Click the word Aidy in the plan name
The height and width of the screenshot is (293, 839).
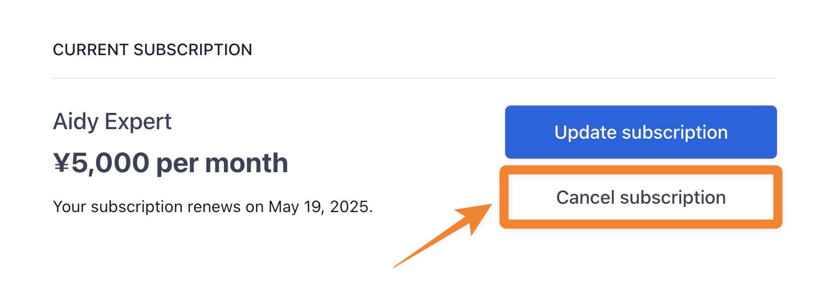[x=76, y=123]
